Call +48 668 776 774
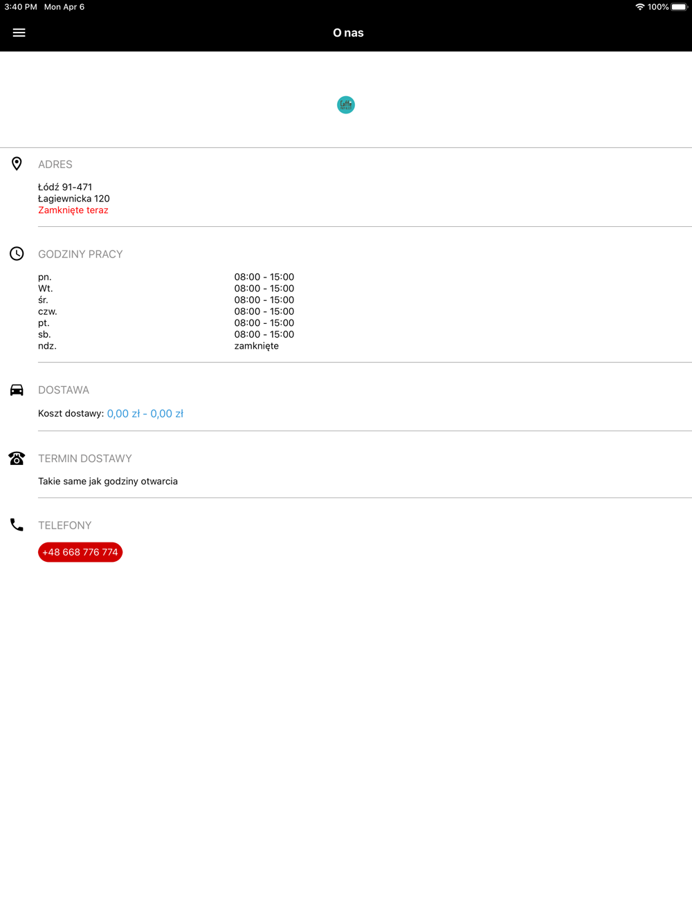The height and width of the screenshot is (923, 692). 80,552
